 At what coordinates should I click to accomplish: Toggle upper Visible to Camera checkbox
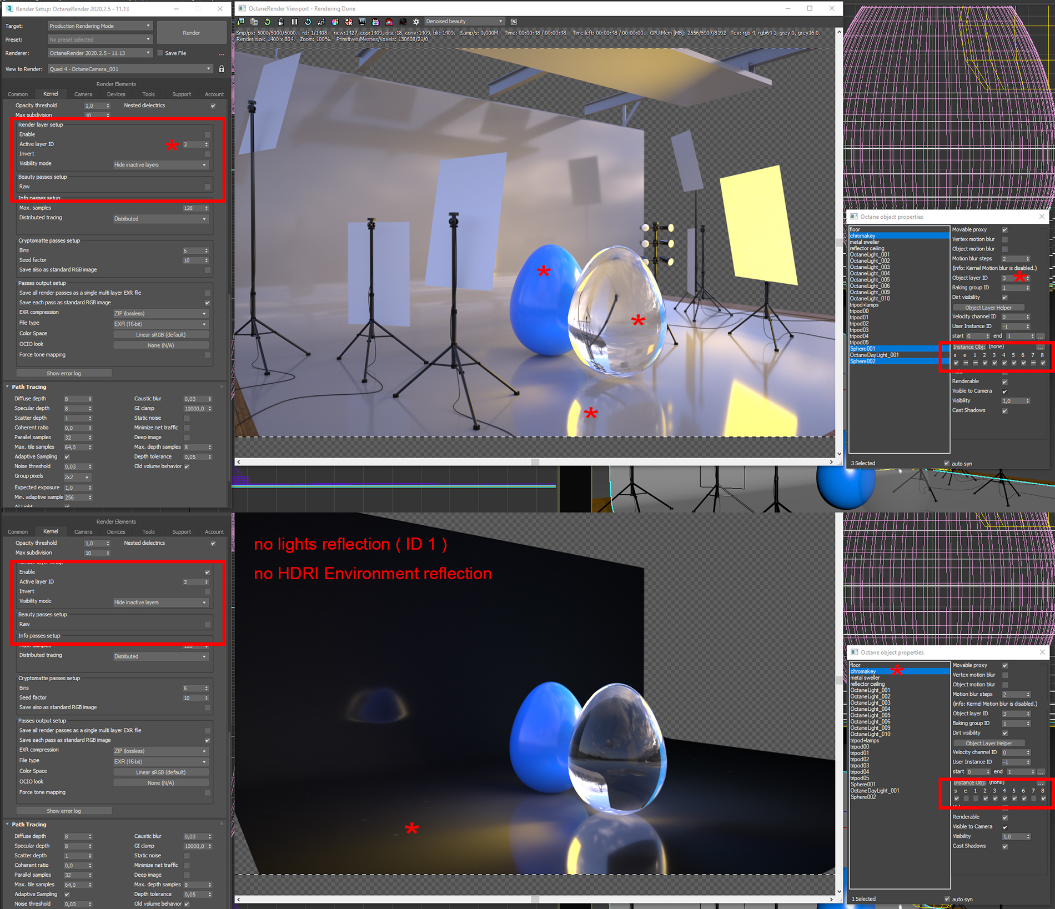click(x=1004, y=391)
